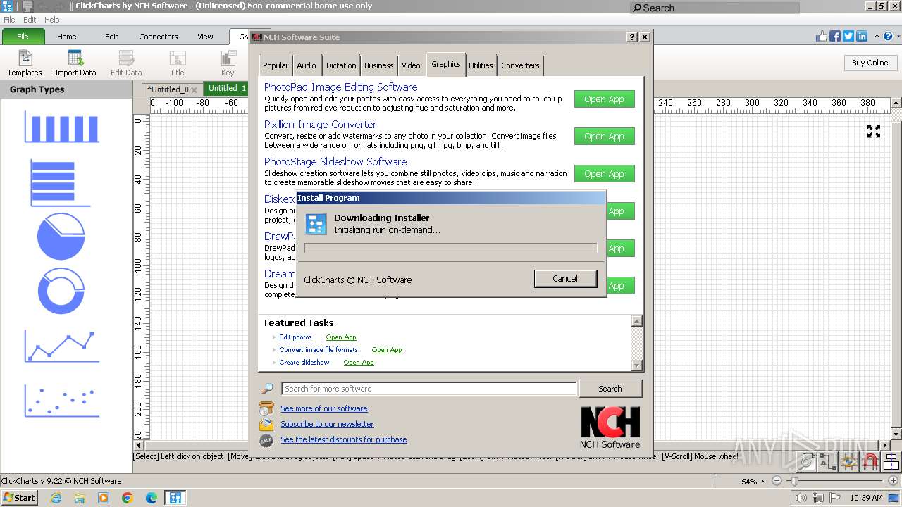Click Open App link beside Create slideshow
The width and height of the screenshot is (902, 507).
[x=359, y=363]
